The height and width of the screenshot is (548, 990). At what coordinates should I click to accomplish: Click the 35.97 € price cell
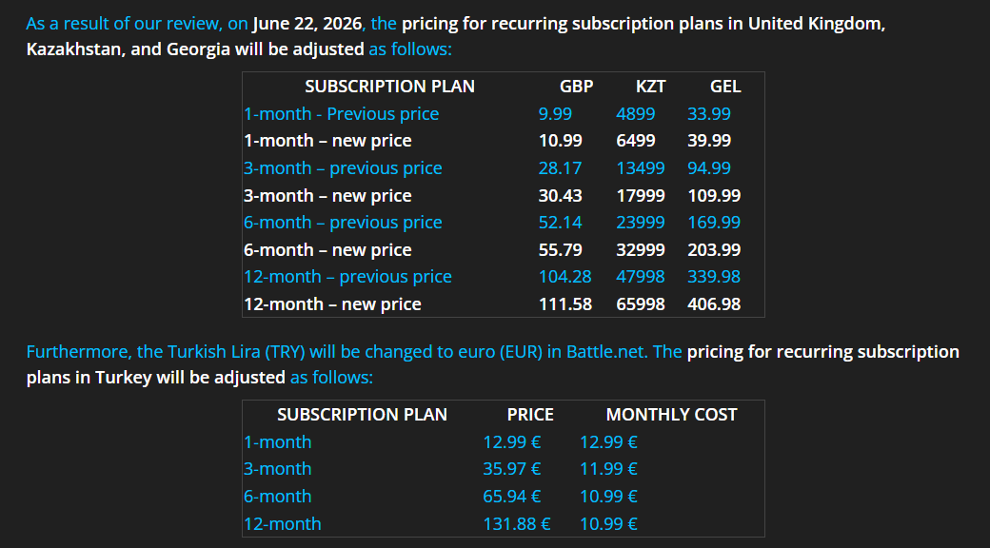(512, 469)
